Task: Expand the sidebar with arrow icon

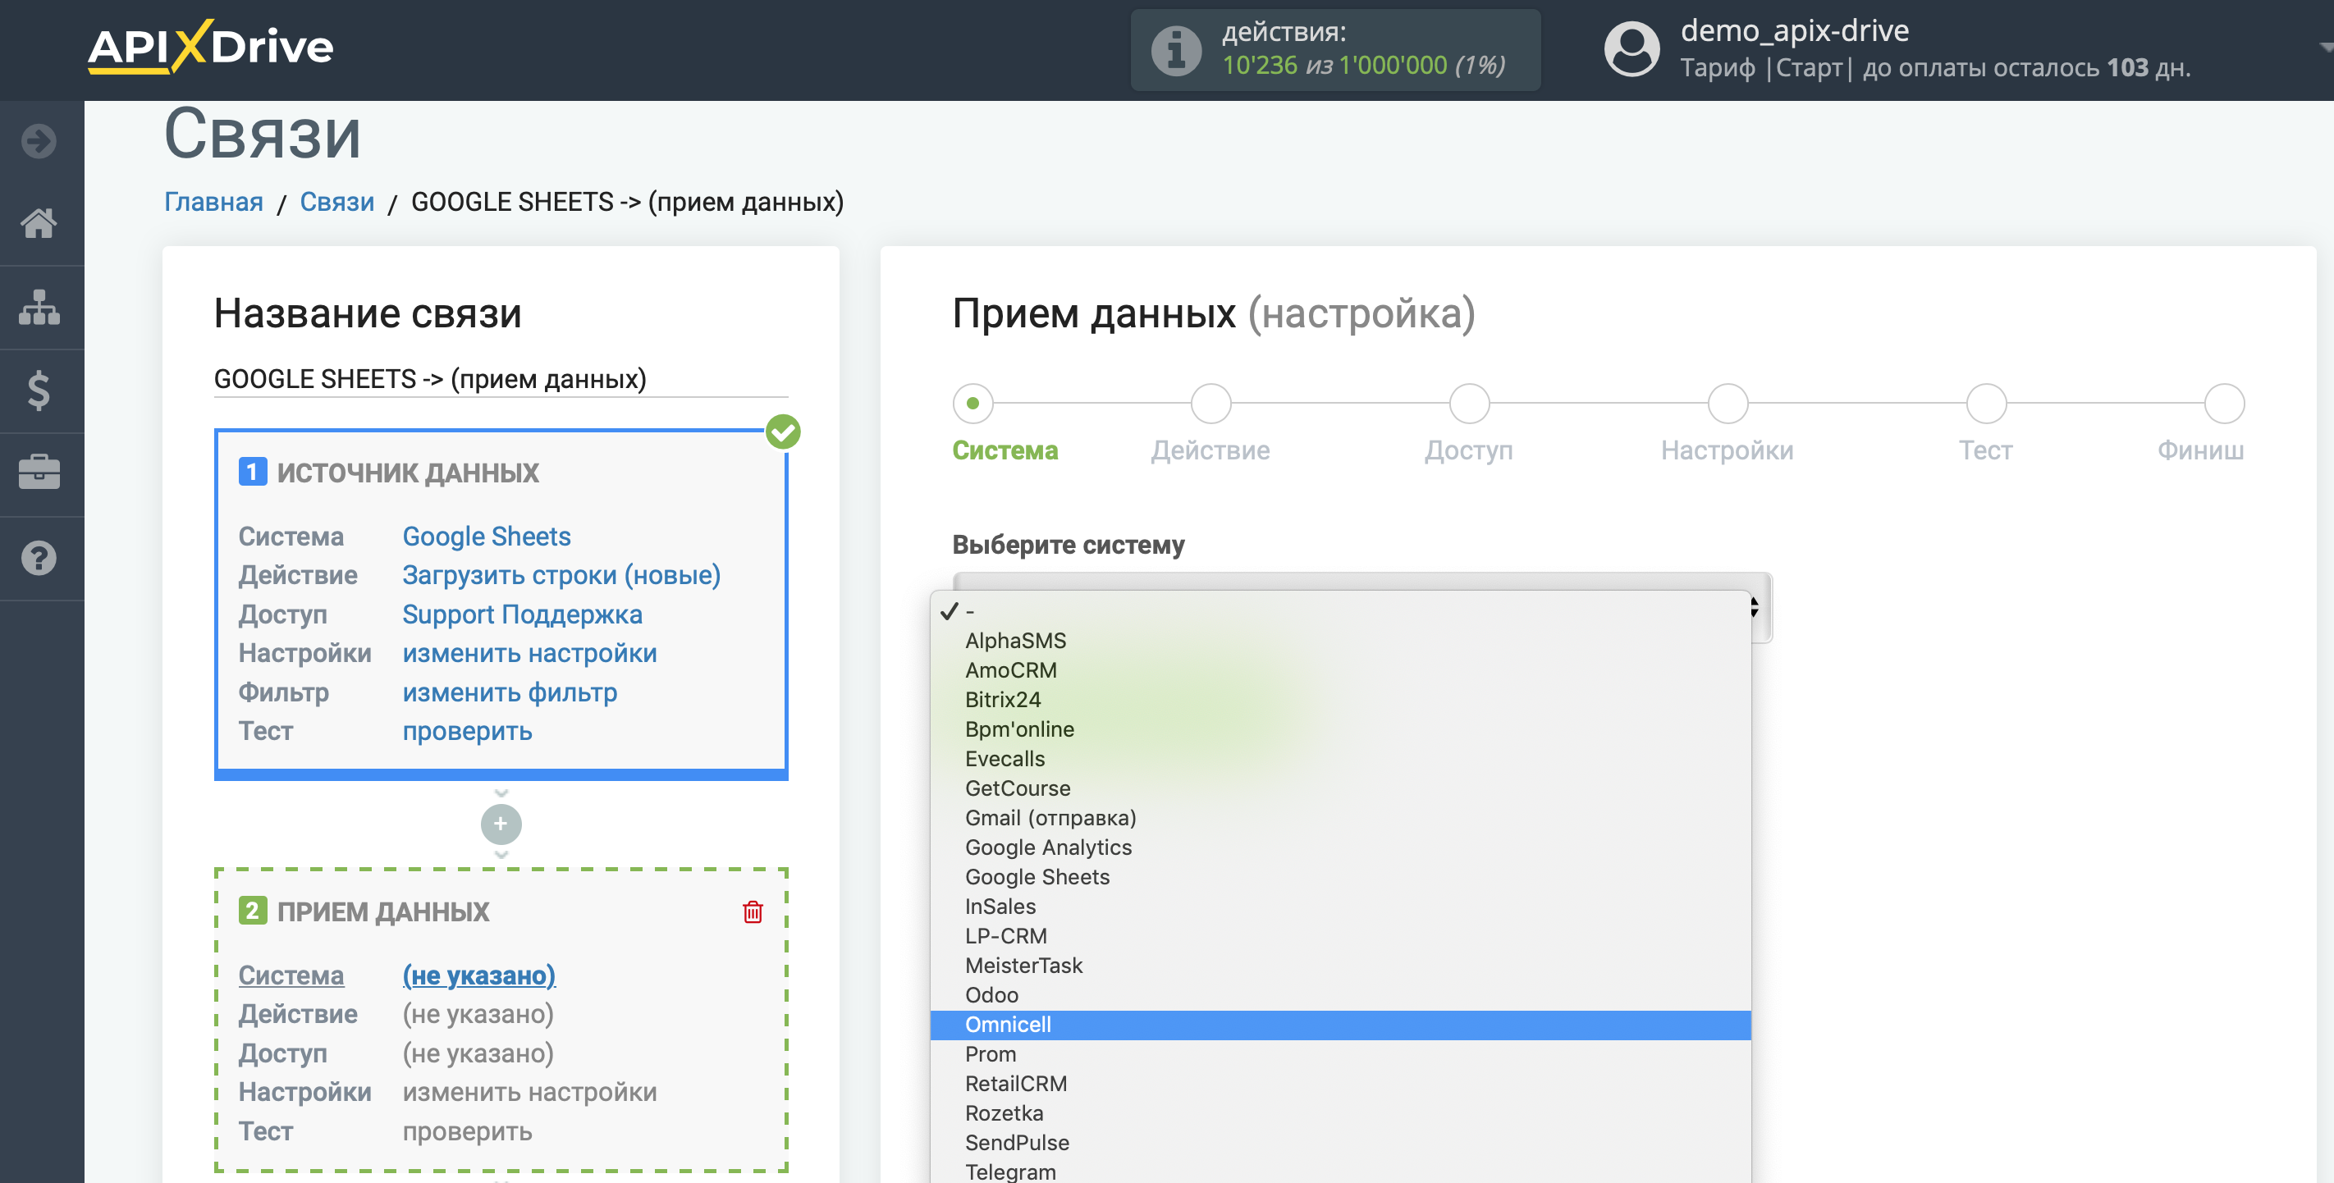Action: point(39,141)
